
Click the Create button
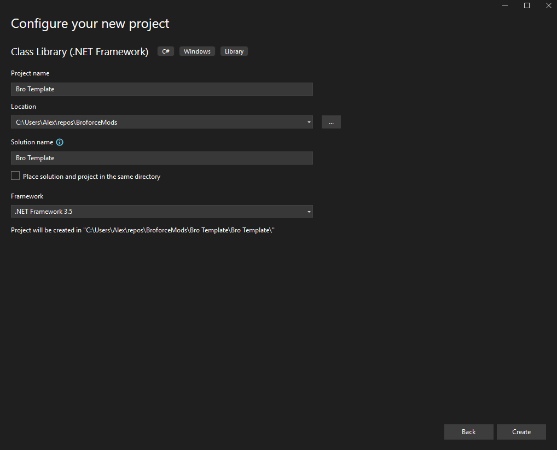521,432
